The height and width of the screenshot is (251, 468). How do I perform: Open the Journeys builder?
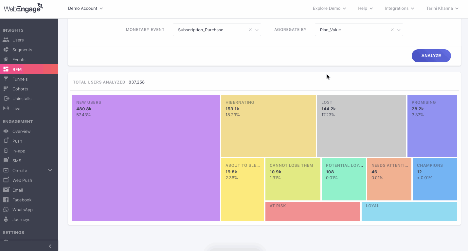(21, 219)
